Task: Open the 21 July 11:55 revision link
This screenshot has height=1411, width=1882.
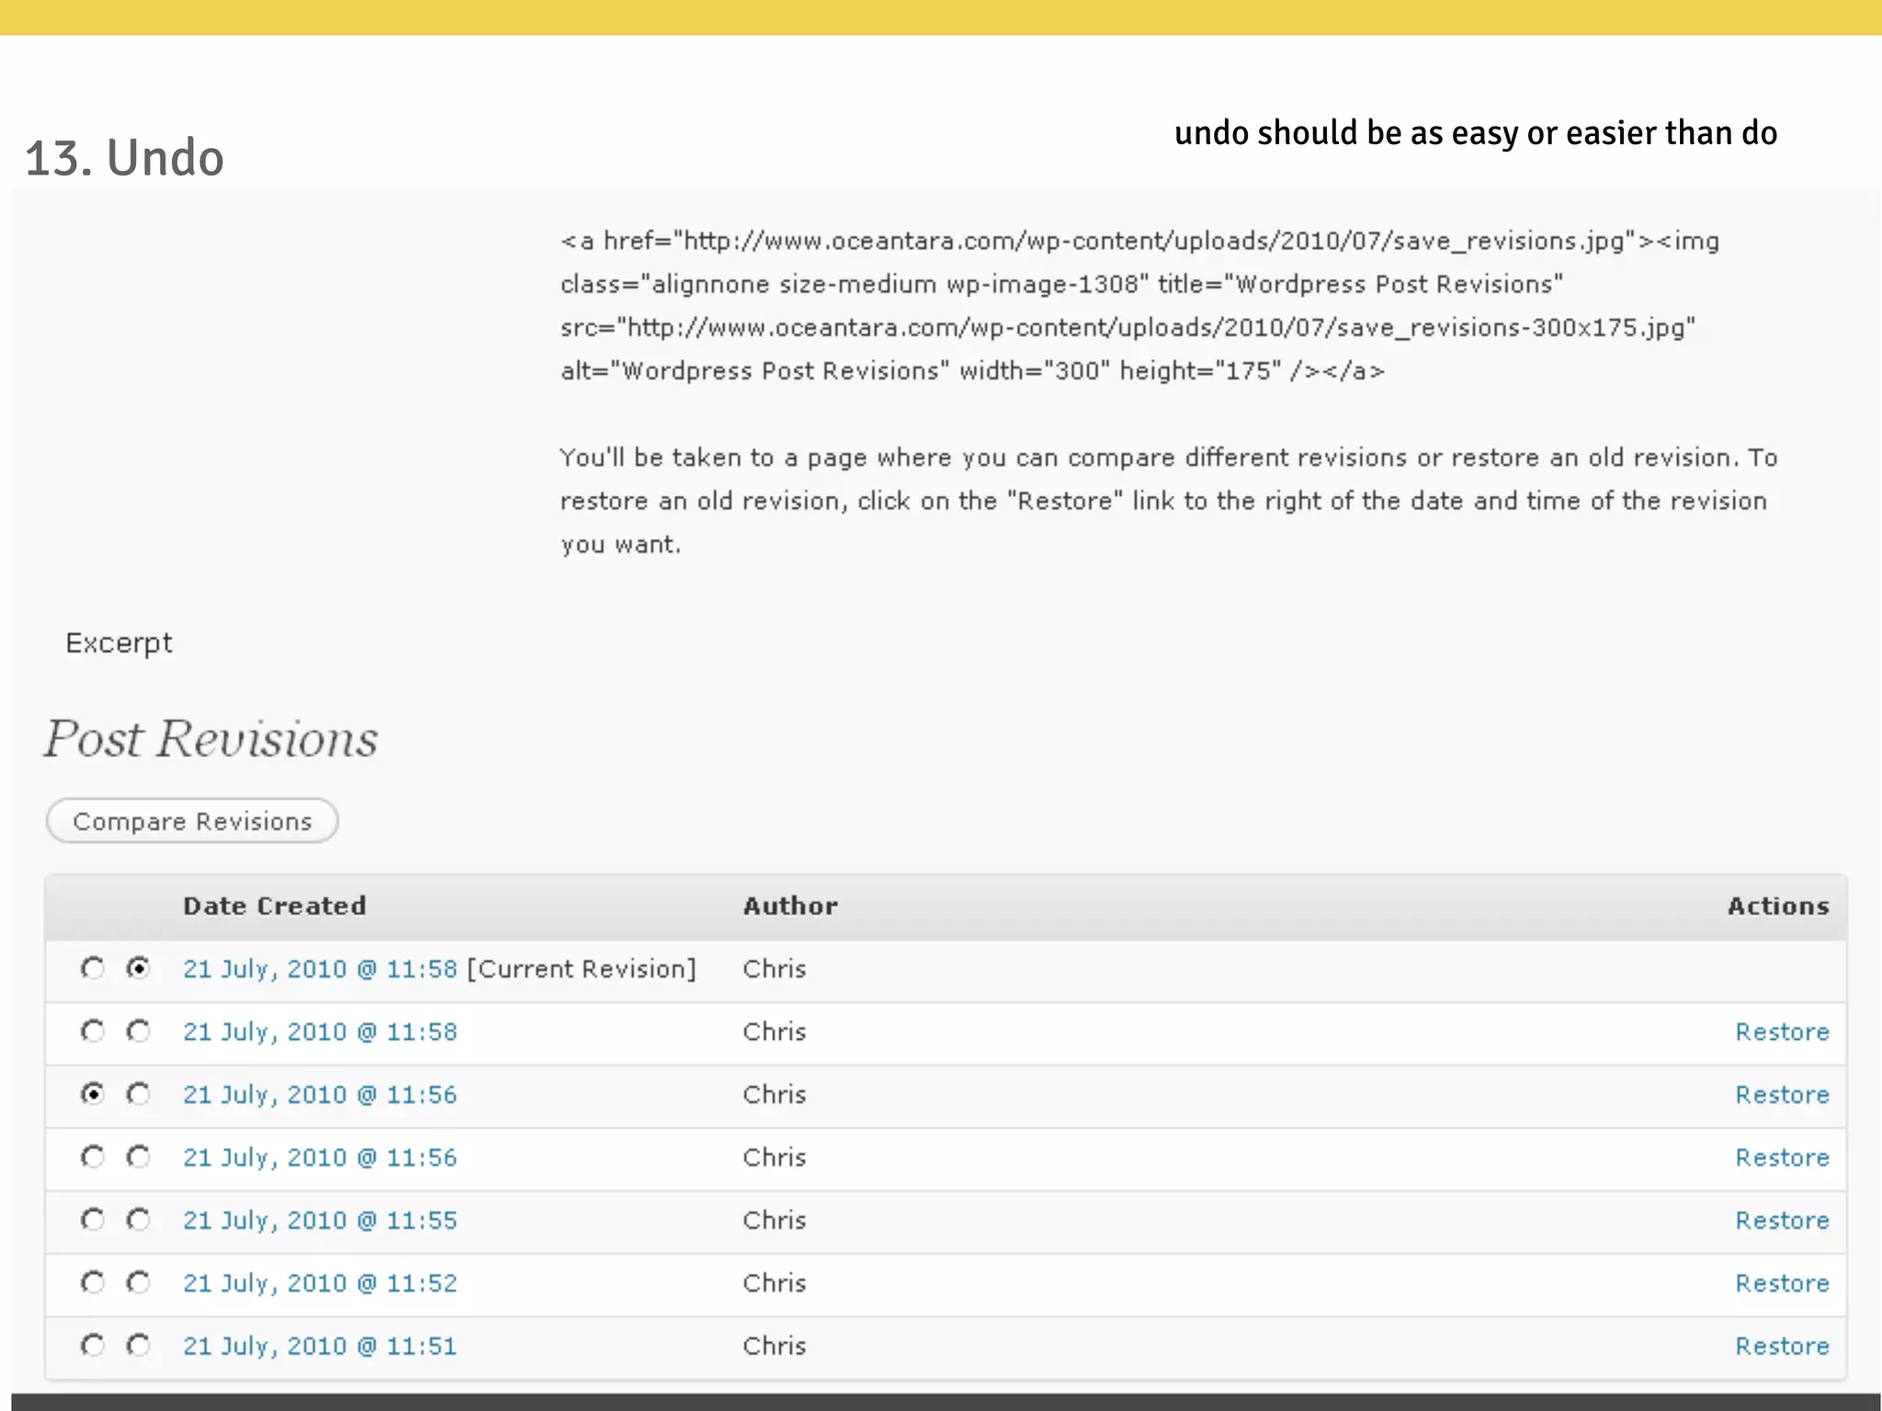Action: [320, 1220]
